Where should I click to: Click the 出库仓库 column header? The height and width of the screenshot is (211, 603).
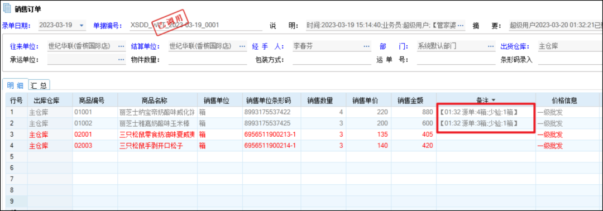(50, 100)
